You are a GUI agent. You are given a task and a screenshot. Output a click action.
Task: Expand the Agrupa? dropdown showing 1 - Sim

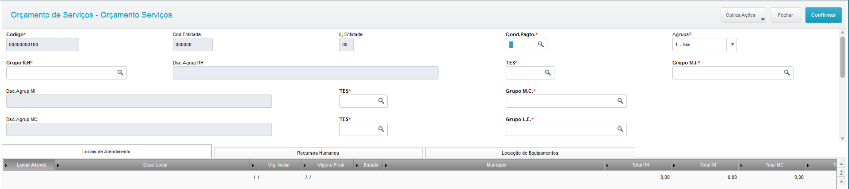click(732, 45)
